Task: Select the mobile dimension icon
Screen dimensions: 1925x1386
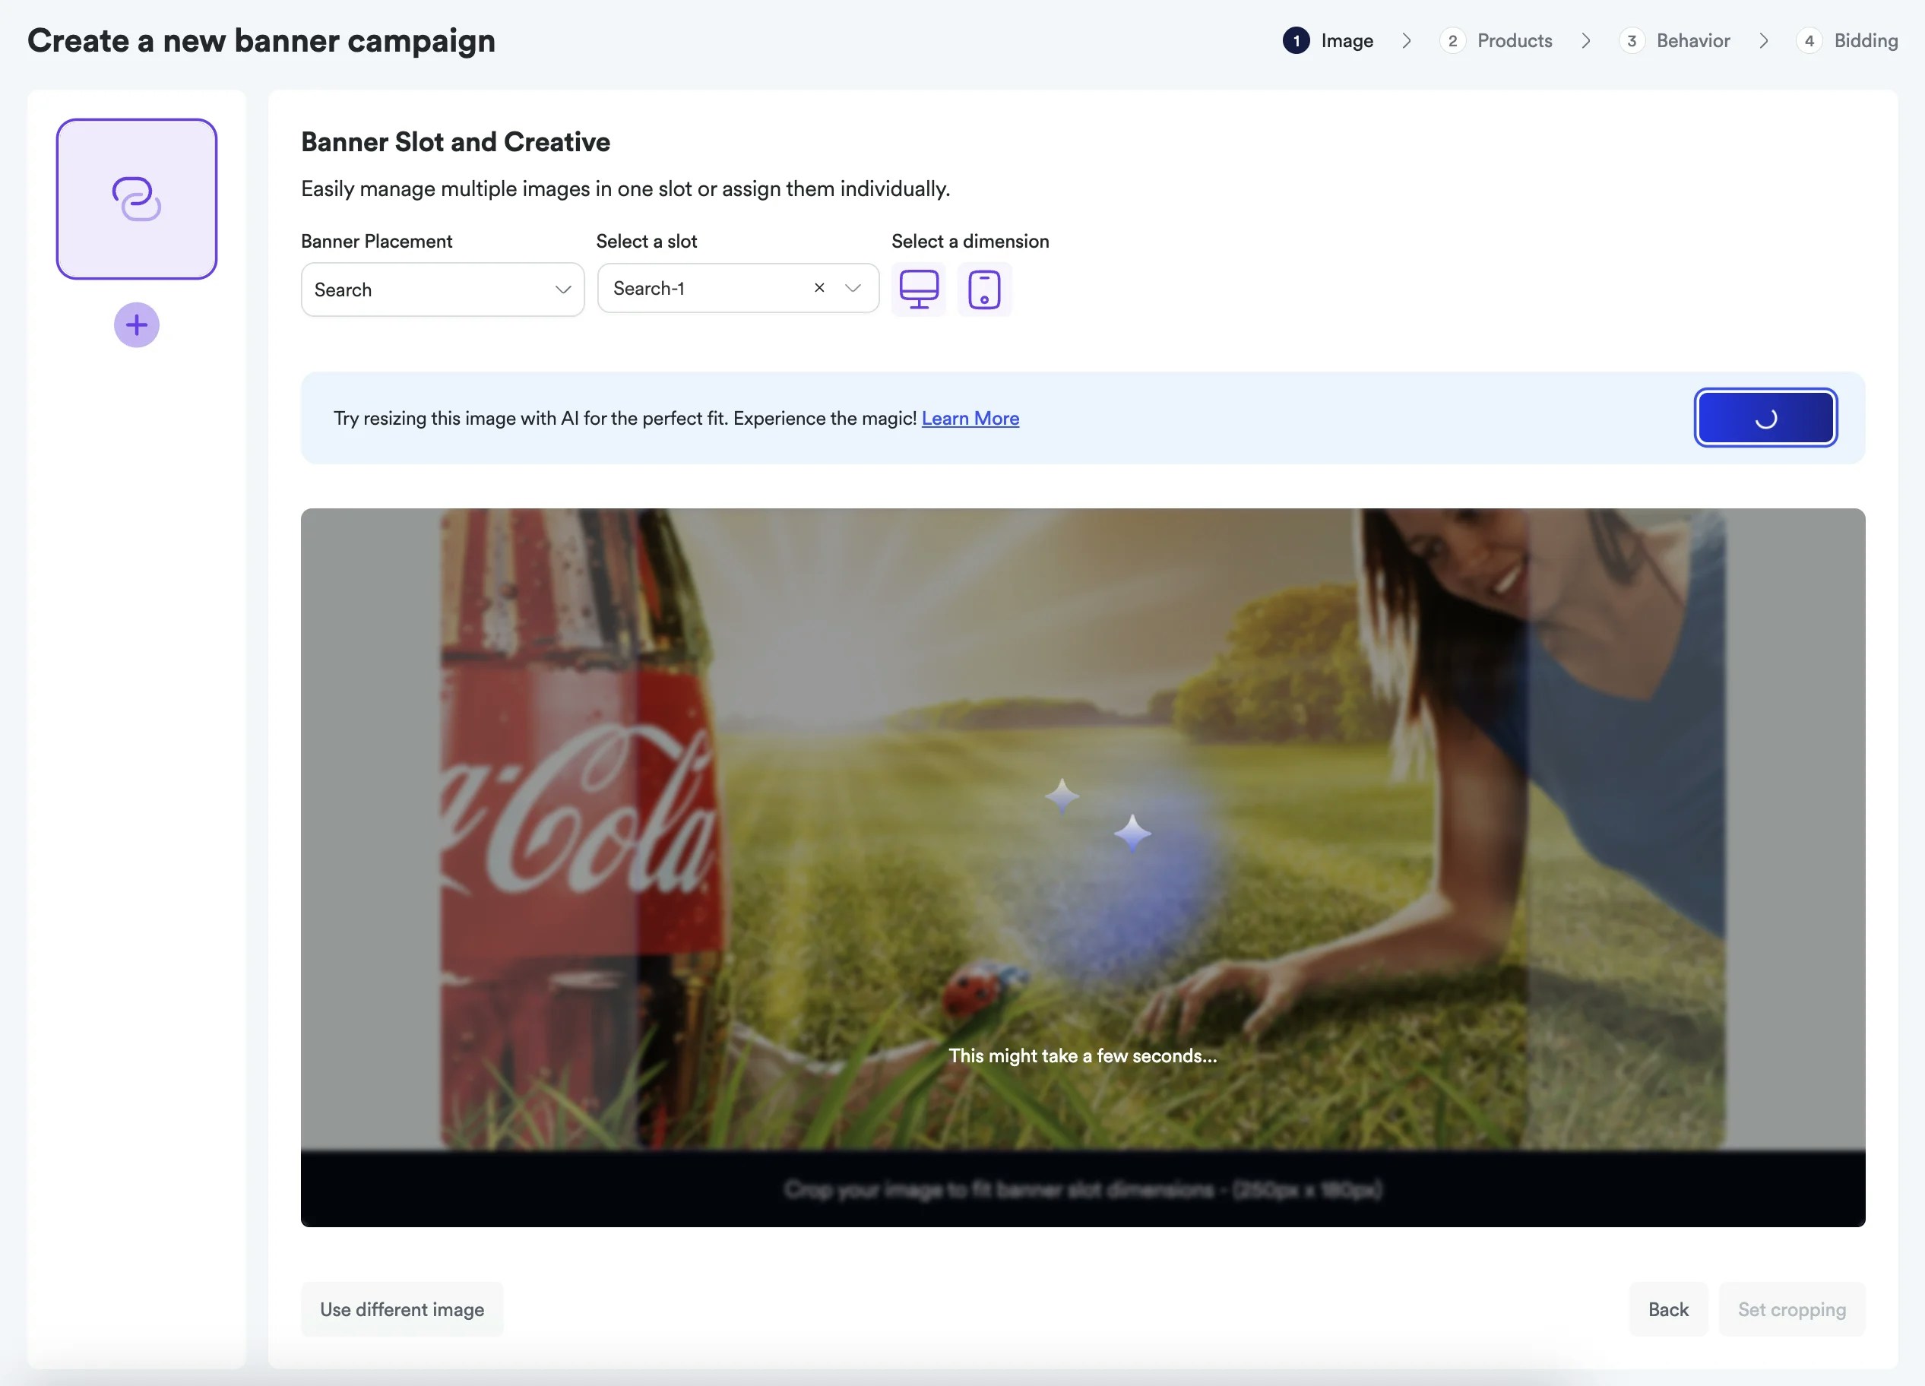Action: click(983, 289)
